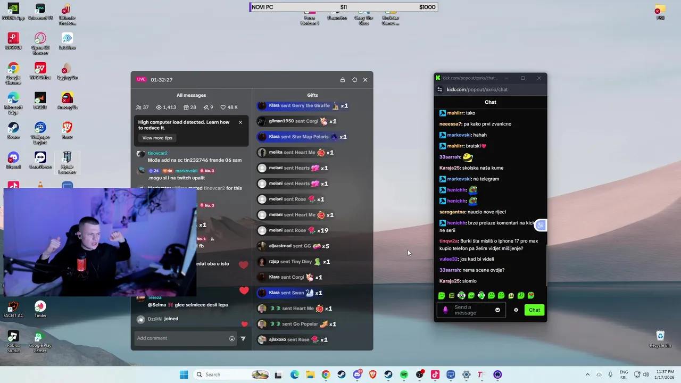Open the WPS Office desktop icon
This screenshot has height=383, width=681.
point(40,71)
